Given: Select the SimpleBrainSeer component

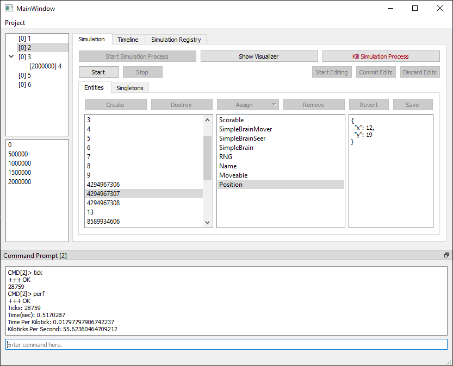Looking at the screenshot, I should [281, 138].
